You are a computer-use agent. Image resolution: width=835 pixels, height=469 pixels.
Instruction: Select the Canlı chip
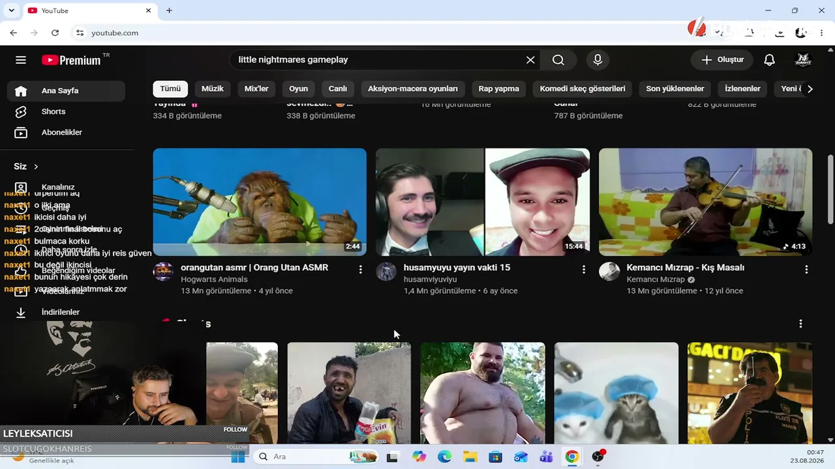click(338, 89)
